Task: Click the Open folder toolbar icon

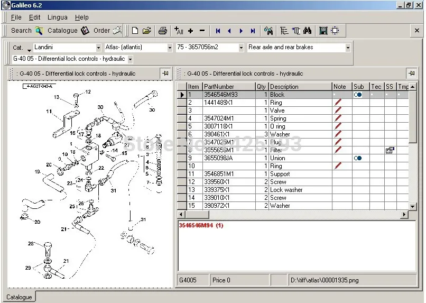Action: pyautogui.click(x=147, y=31)
